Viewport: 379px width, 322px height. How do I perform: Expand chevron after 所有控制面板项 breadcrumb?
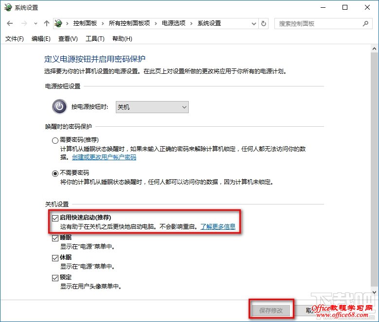[156, 24]
